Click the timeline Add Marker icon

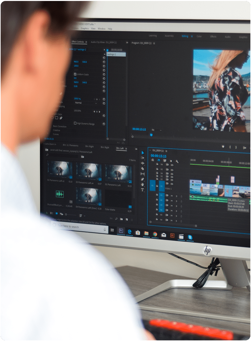tap(171, 161)
